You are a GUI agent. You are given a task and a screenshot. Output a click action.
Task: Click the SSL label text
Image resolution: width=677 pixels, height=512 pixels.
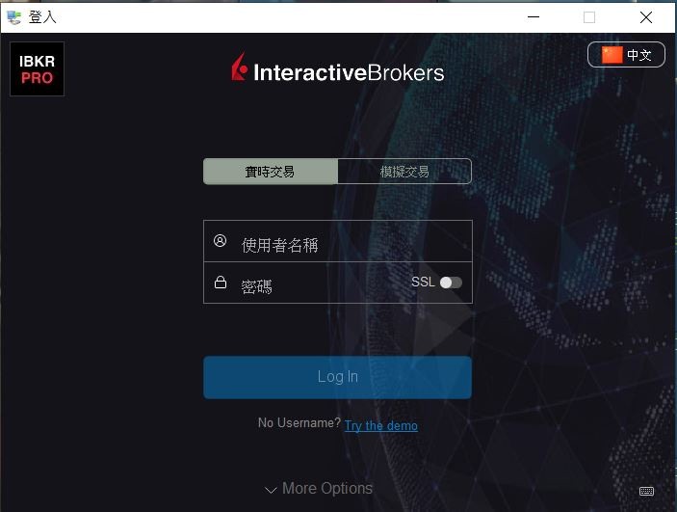click(x=423, y=282)
